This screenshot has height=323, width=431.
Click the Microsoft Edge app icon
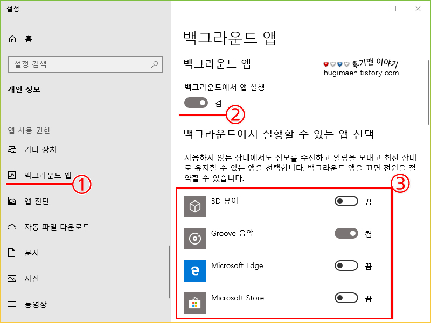click(x=195, y=271)
